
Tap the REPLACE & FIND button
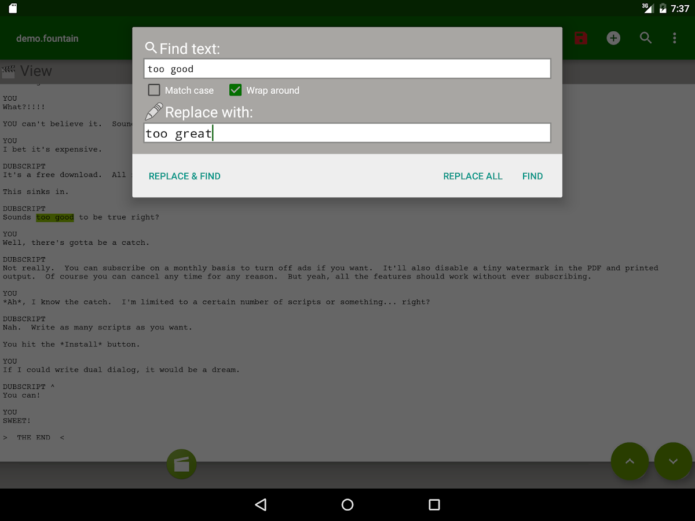point(185,176)
